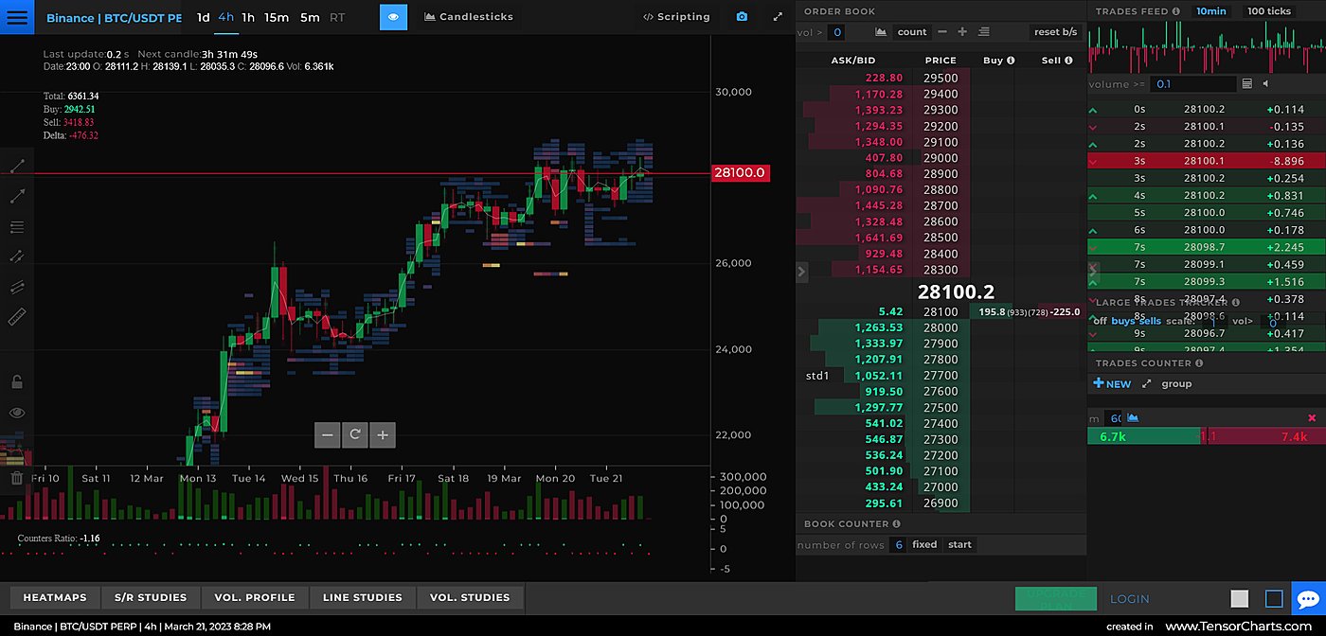Viewport: 1326px width, 636px height.
Task: Open the Vol. Profile tab
Action: [255, 597]
